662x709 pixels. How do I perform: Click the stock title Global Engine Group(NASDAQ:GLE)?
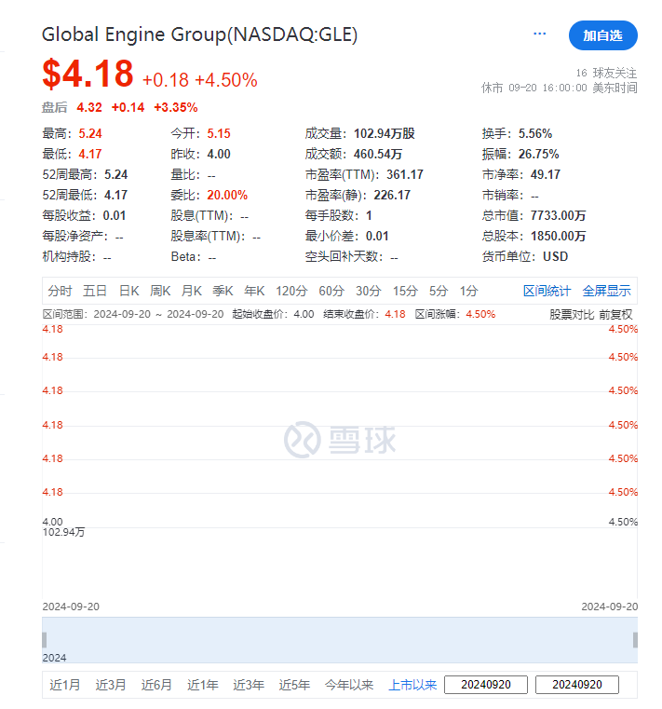[x=200, y=34]
